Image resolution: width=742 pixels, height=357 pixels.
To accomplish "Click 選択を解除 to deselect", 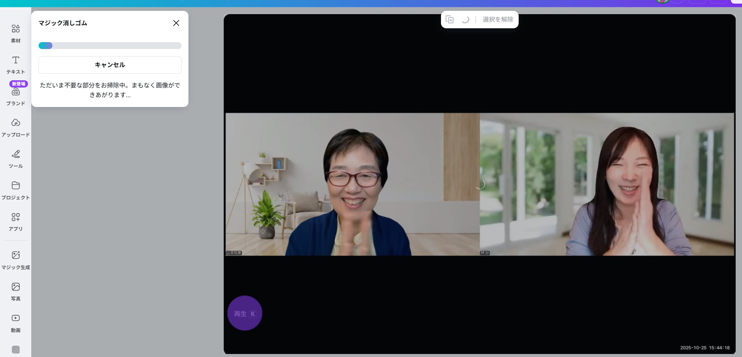I will (x=498, y=20).
